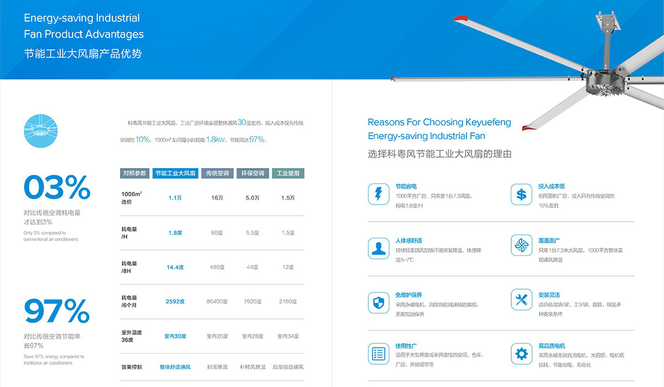Viewport: 664px width, 387px height.
Task: Click the 1.5度 cell
Action: [288, 233]
